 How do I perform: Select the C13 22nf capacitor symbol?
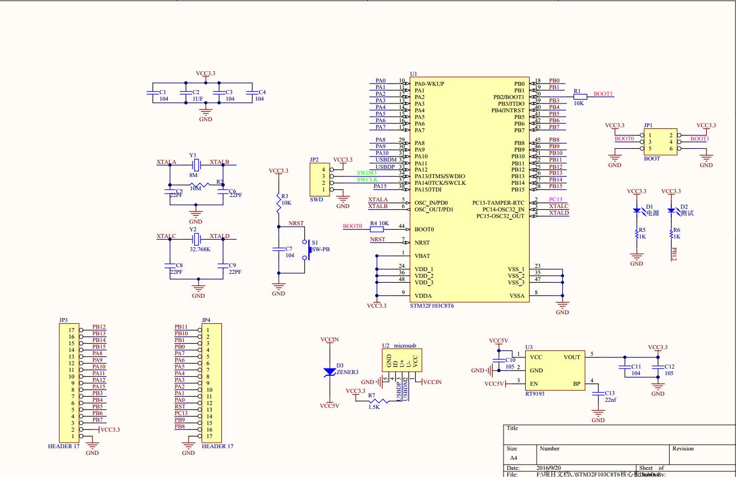[598, 393]
